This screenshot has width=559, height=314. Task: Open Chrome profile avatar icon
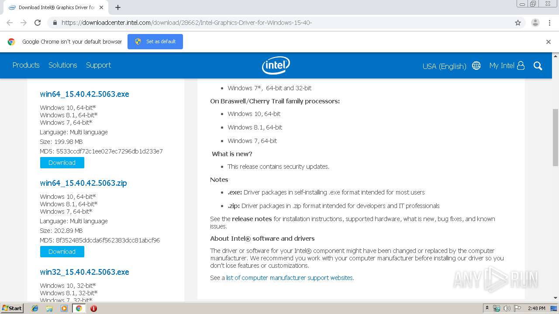(x=535, y=23)
